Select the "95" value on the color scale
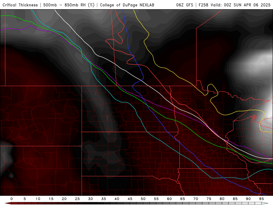 [261, 199]
